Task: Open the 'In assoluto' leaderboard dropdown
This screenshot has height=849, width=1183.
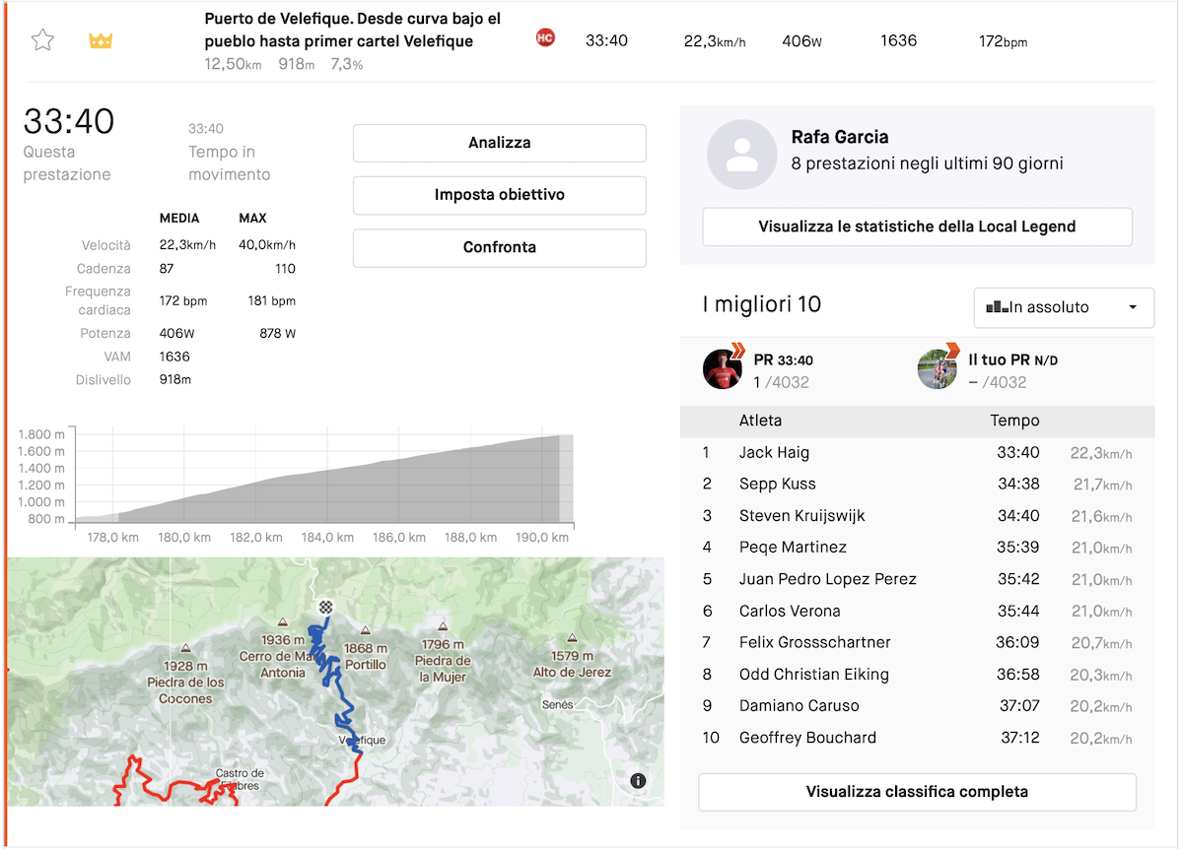Action: pos(1063,307)
